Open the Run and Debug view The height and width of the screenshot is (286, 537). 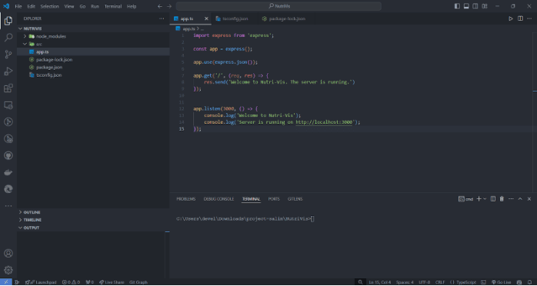tap(8, 71)
